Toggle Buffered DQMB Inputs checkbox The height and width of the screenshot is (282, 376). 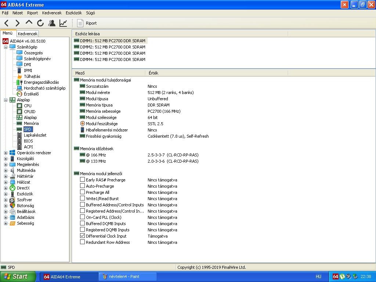coord(82,223)
